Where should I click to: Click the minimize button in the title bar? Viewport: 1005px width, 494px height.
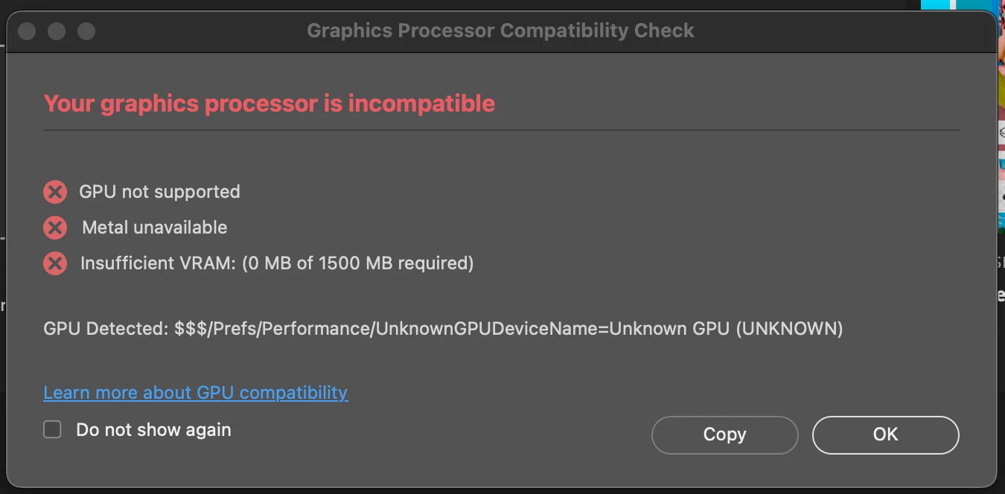pos(57,31)
